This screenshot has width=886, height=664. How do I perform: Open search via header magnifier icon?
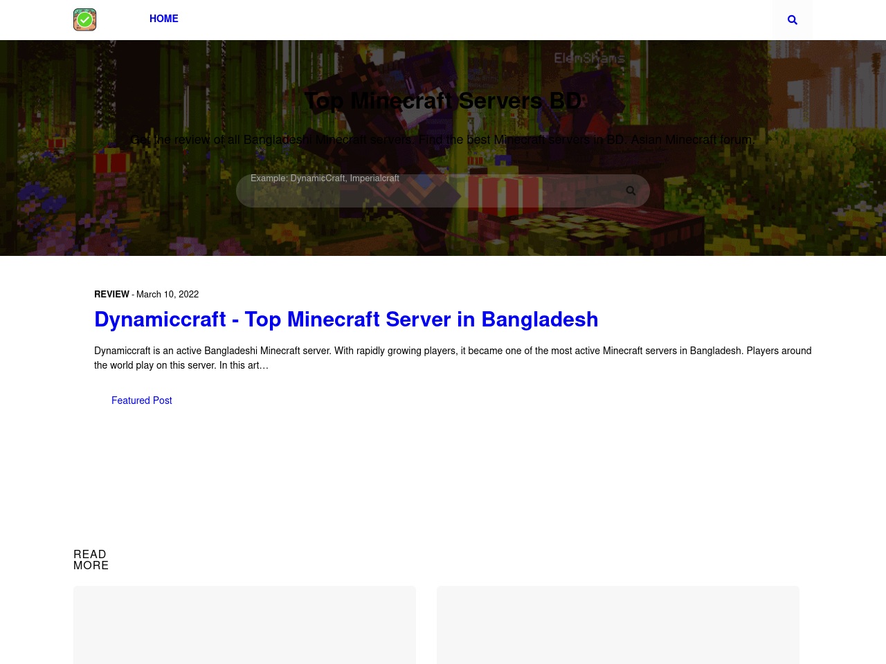[793, 20]
